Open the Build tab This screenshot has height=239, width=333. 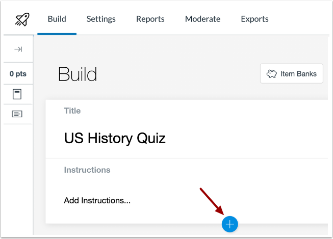coord(57,19)
